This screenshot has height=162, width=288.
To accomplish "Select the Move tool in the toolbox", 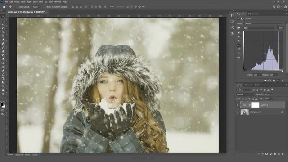I will pos(3,16).
